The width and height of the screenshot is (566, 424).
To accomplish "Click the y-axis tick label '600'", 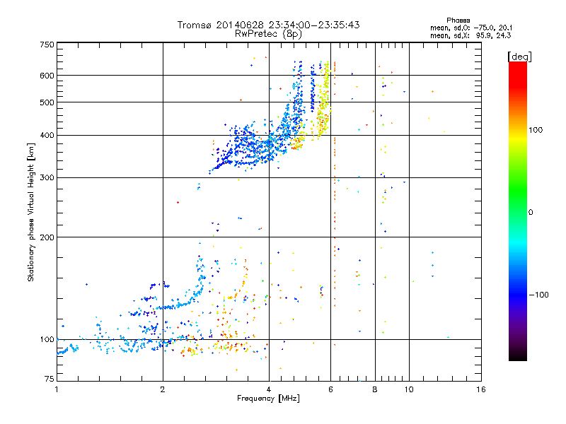I will (47, 76).
